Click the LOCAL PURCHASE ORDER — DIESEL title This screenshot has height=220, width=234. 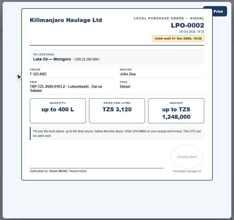click(169, 18)
